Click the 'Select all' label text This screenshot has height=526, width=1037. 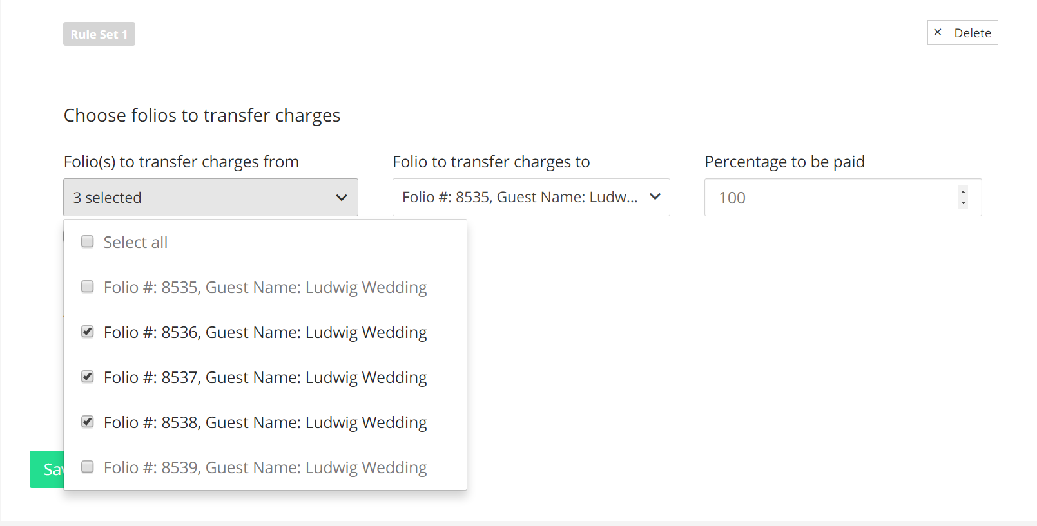(x=135, y=242)
